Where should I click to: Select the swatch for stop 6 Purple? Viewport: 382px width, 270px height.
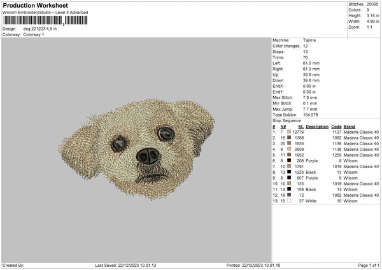[x=290, y=160]
